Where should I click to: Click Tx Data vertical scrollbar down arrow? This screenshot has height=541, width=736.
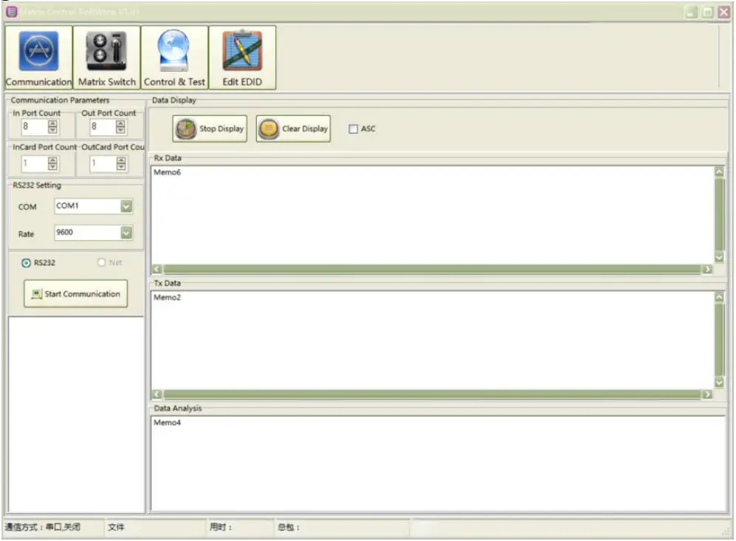click(719, 383)
